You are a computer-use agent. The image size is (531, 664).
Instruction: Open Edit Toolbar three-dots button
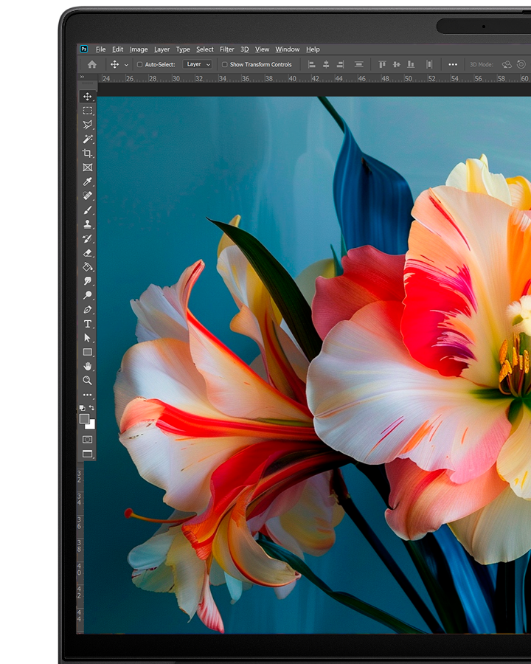[87, 395]
